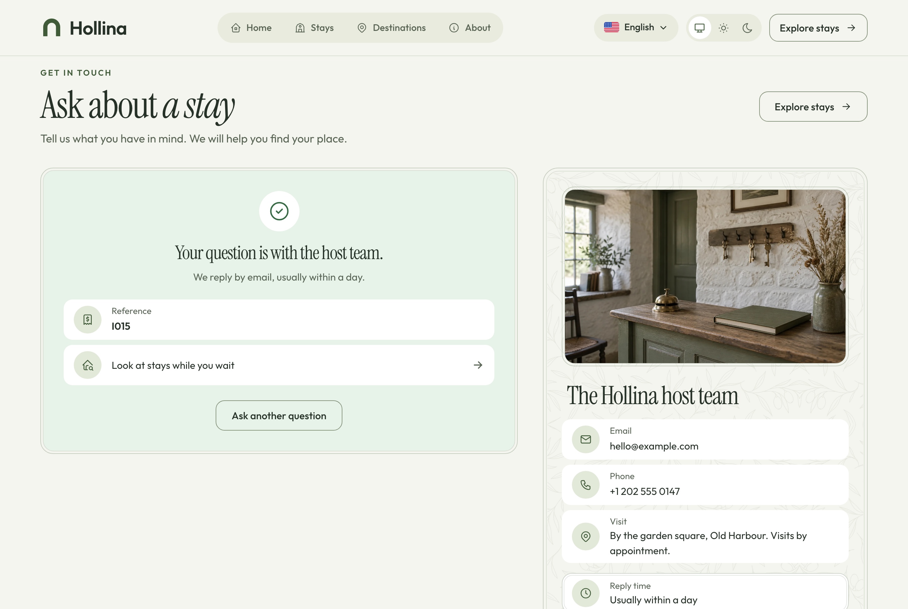Click the Home house icon in navigation
This screenshot has height=609, width=908.
[236, 28]
